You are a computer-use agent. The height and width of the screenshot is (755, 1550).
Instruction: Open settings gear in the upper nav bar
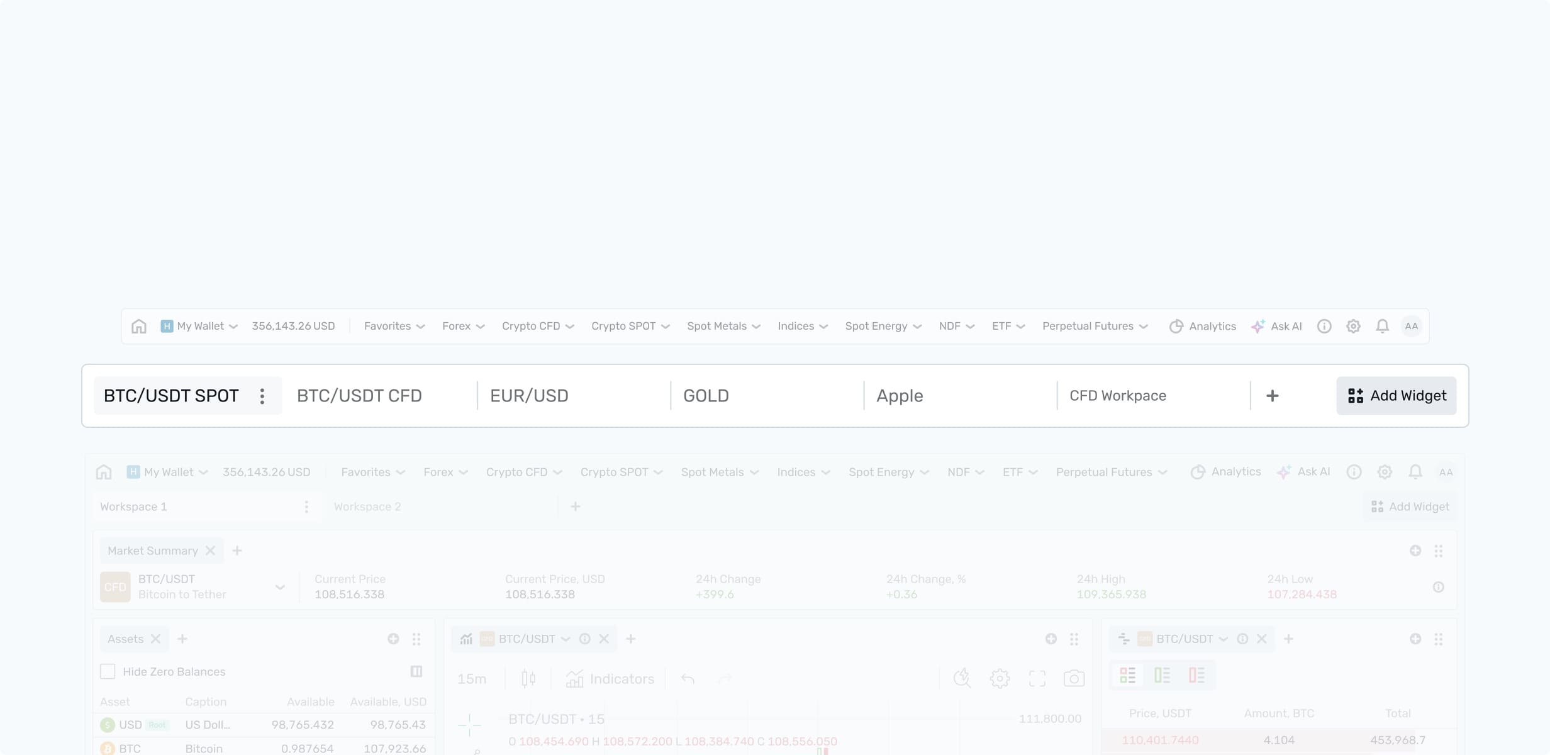tap(1353, 326)
